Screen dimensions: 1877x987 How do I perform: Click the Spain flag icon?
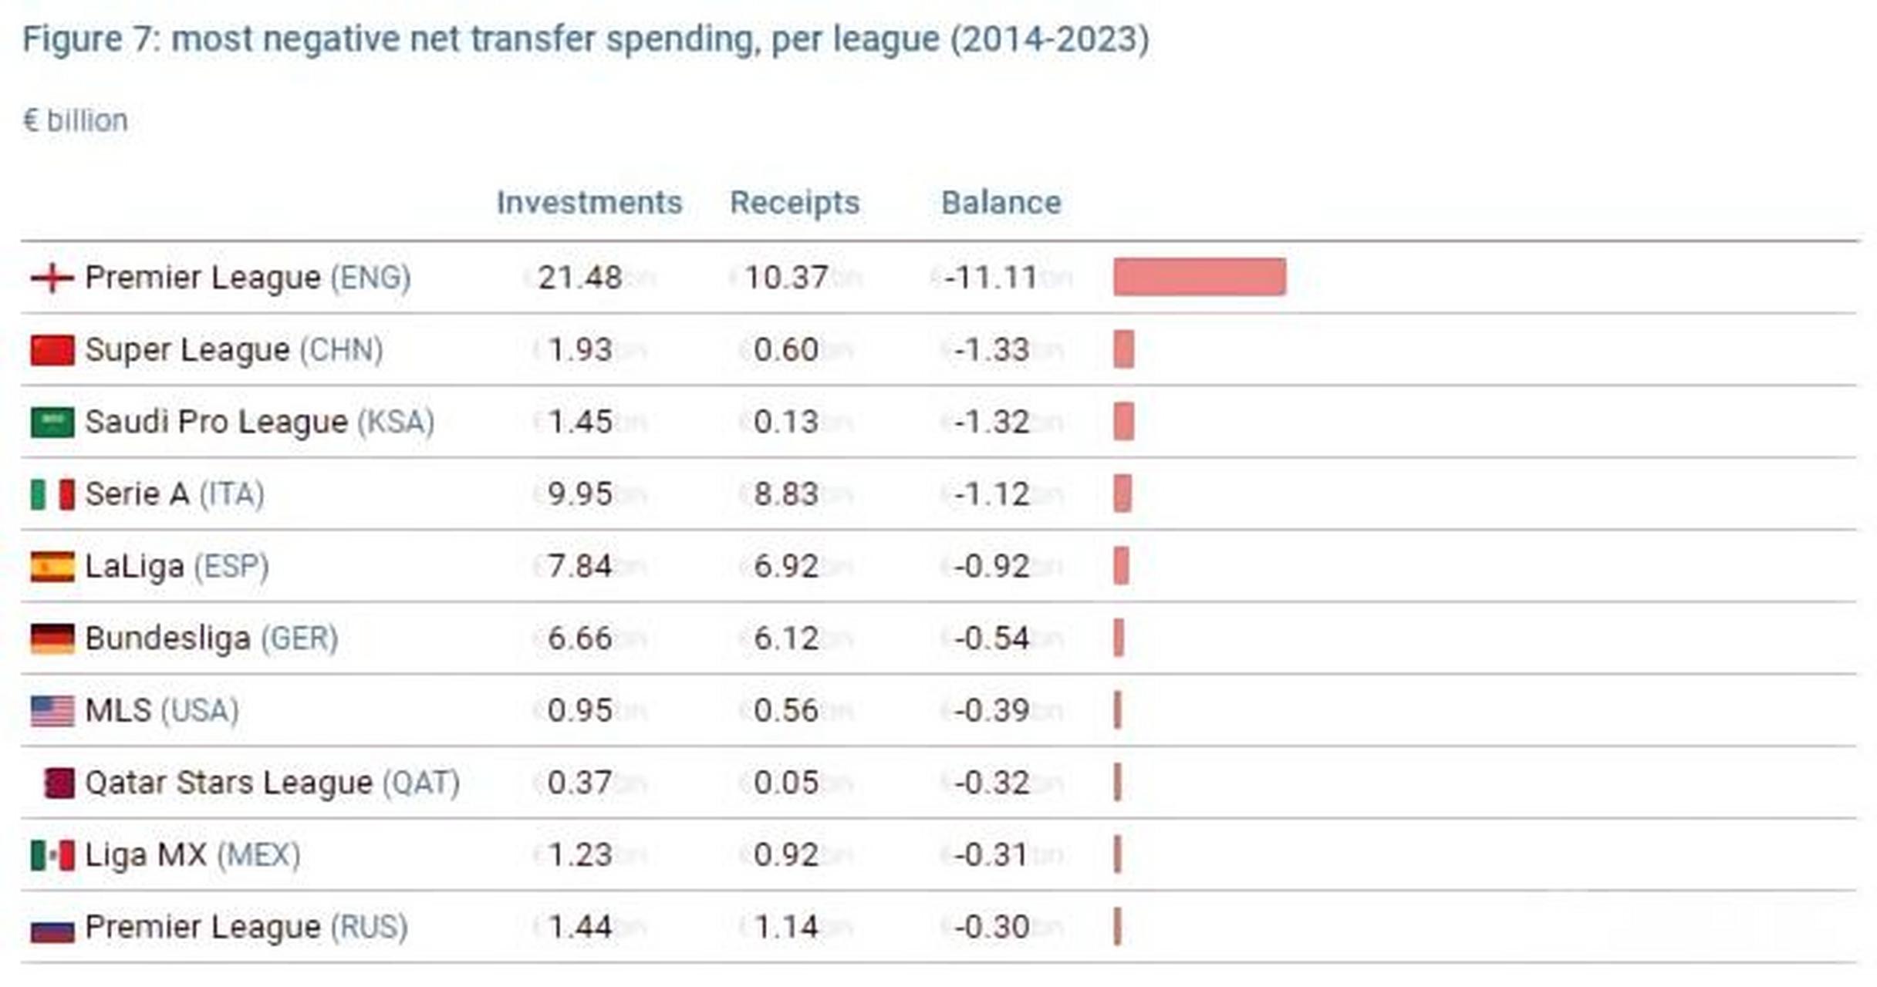point(52,567)
